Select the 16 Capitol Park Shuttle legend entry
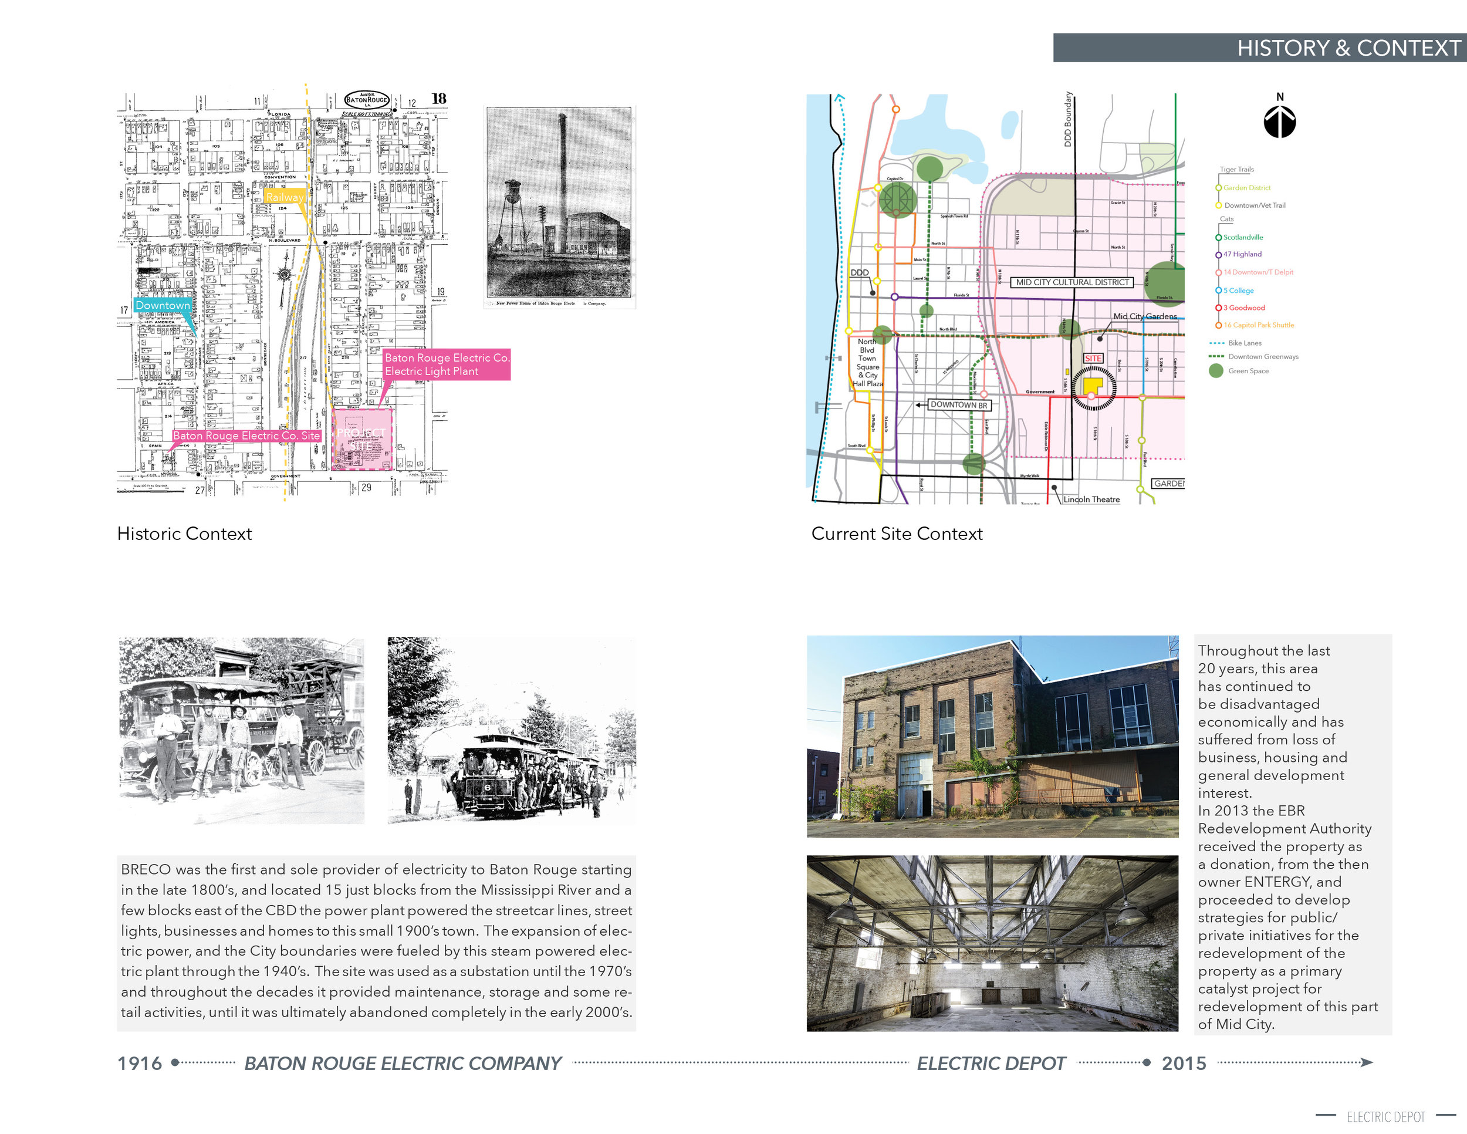 [1258, 325]
